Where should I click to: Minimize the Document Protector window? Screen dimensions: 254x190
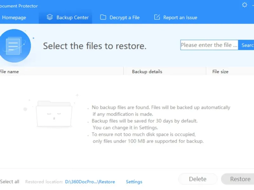[x=253, y=5]
